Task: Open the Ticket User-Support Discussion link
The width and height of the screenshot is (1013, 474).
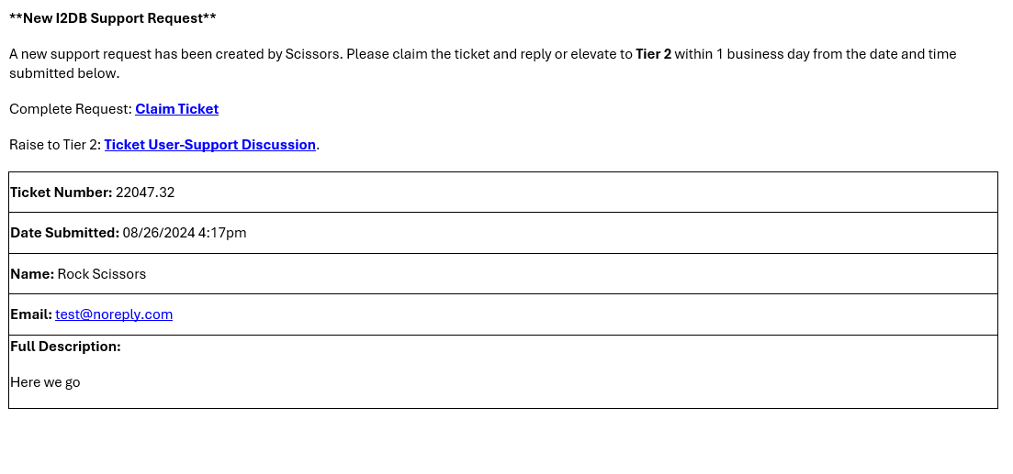Action: tap(210, 145)
